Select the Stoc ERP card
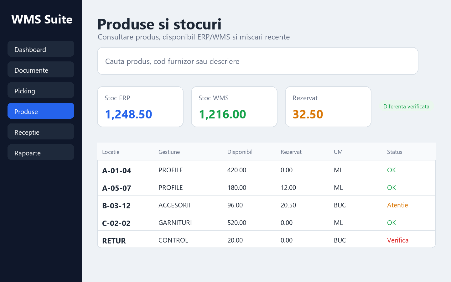 pyautogui.click(x=140, y=107)
